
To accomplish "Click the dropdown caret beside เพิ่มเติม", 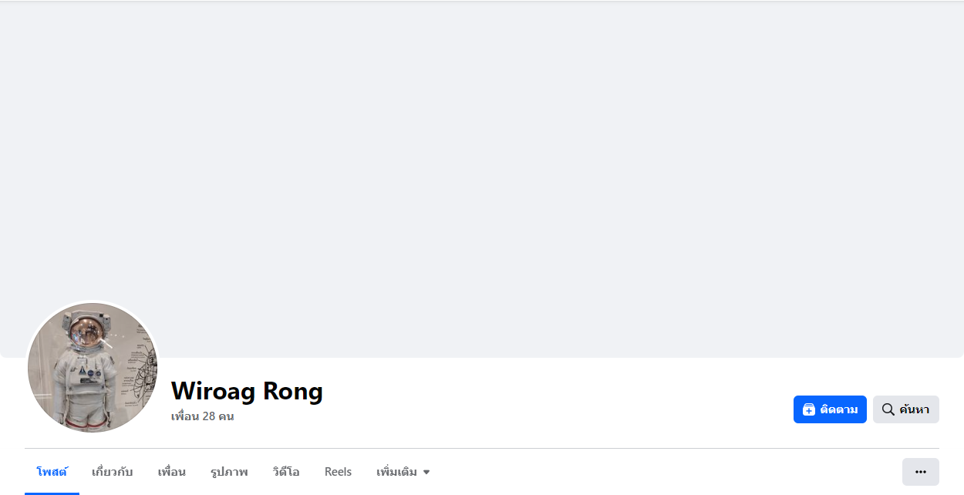I will 426,472.
